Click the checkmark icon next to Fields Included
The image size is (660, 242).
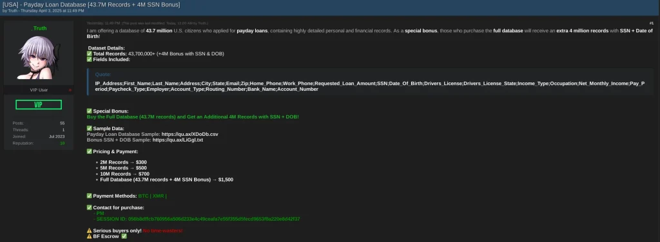click(89, 59)
